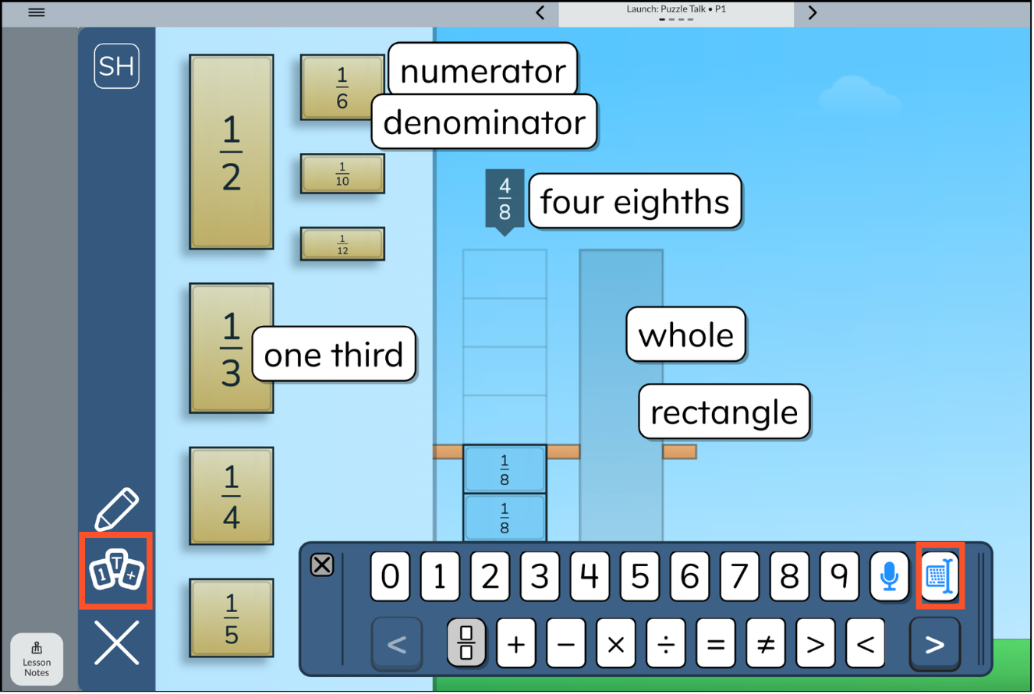
Task: Select the Launch: Puzzle Talk P1 tab
Action: [675, 12]
